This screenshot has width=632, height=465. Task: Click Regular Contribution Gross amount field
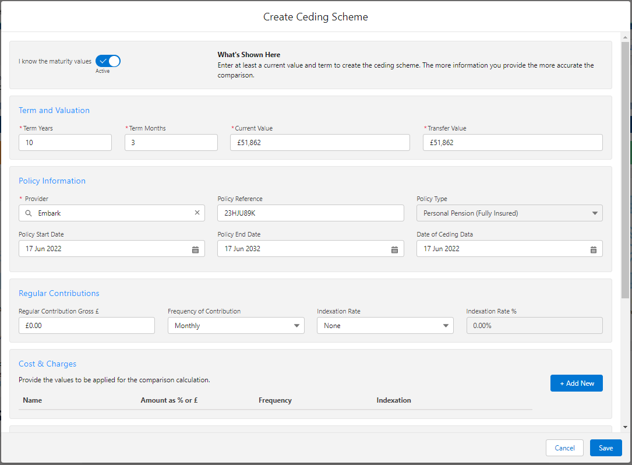coord(86,326)
